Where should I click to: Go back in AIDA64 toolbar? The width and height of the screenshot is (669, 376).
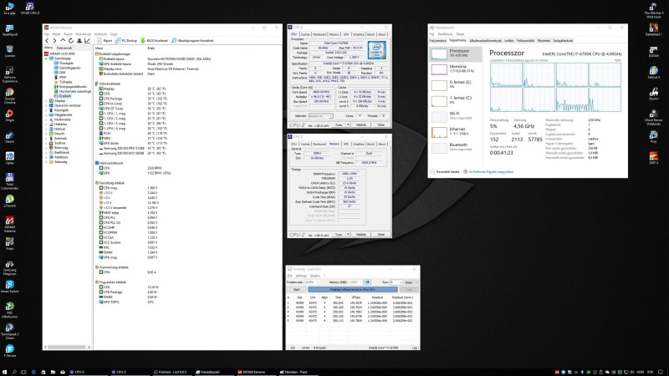point(47,40)
